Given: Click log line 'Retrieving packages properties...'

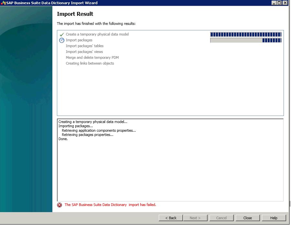Looking at the screenshot, I should tap(87, 135).
